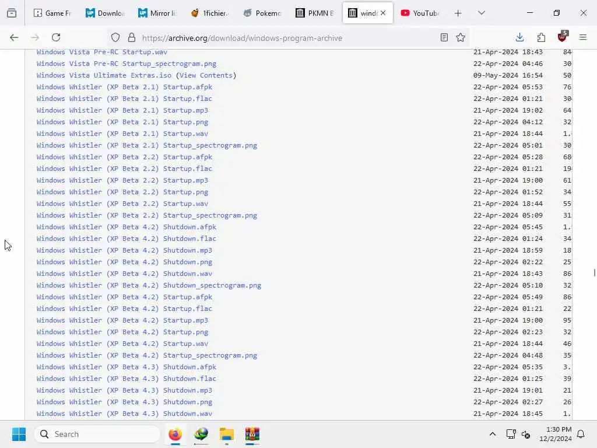Viewport: 597px width, 448px height.
Task: Click View Contents link for Extras.iso
Action: point(206,75)
